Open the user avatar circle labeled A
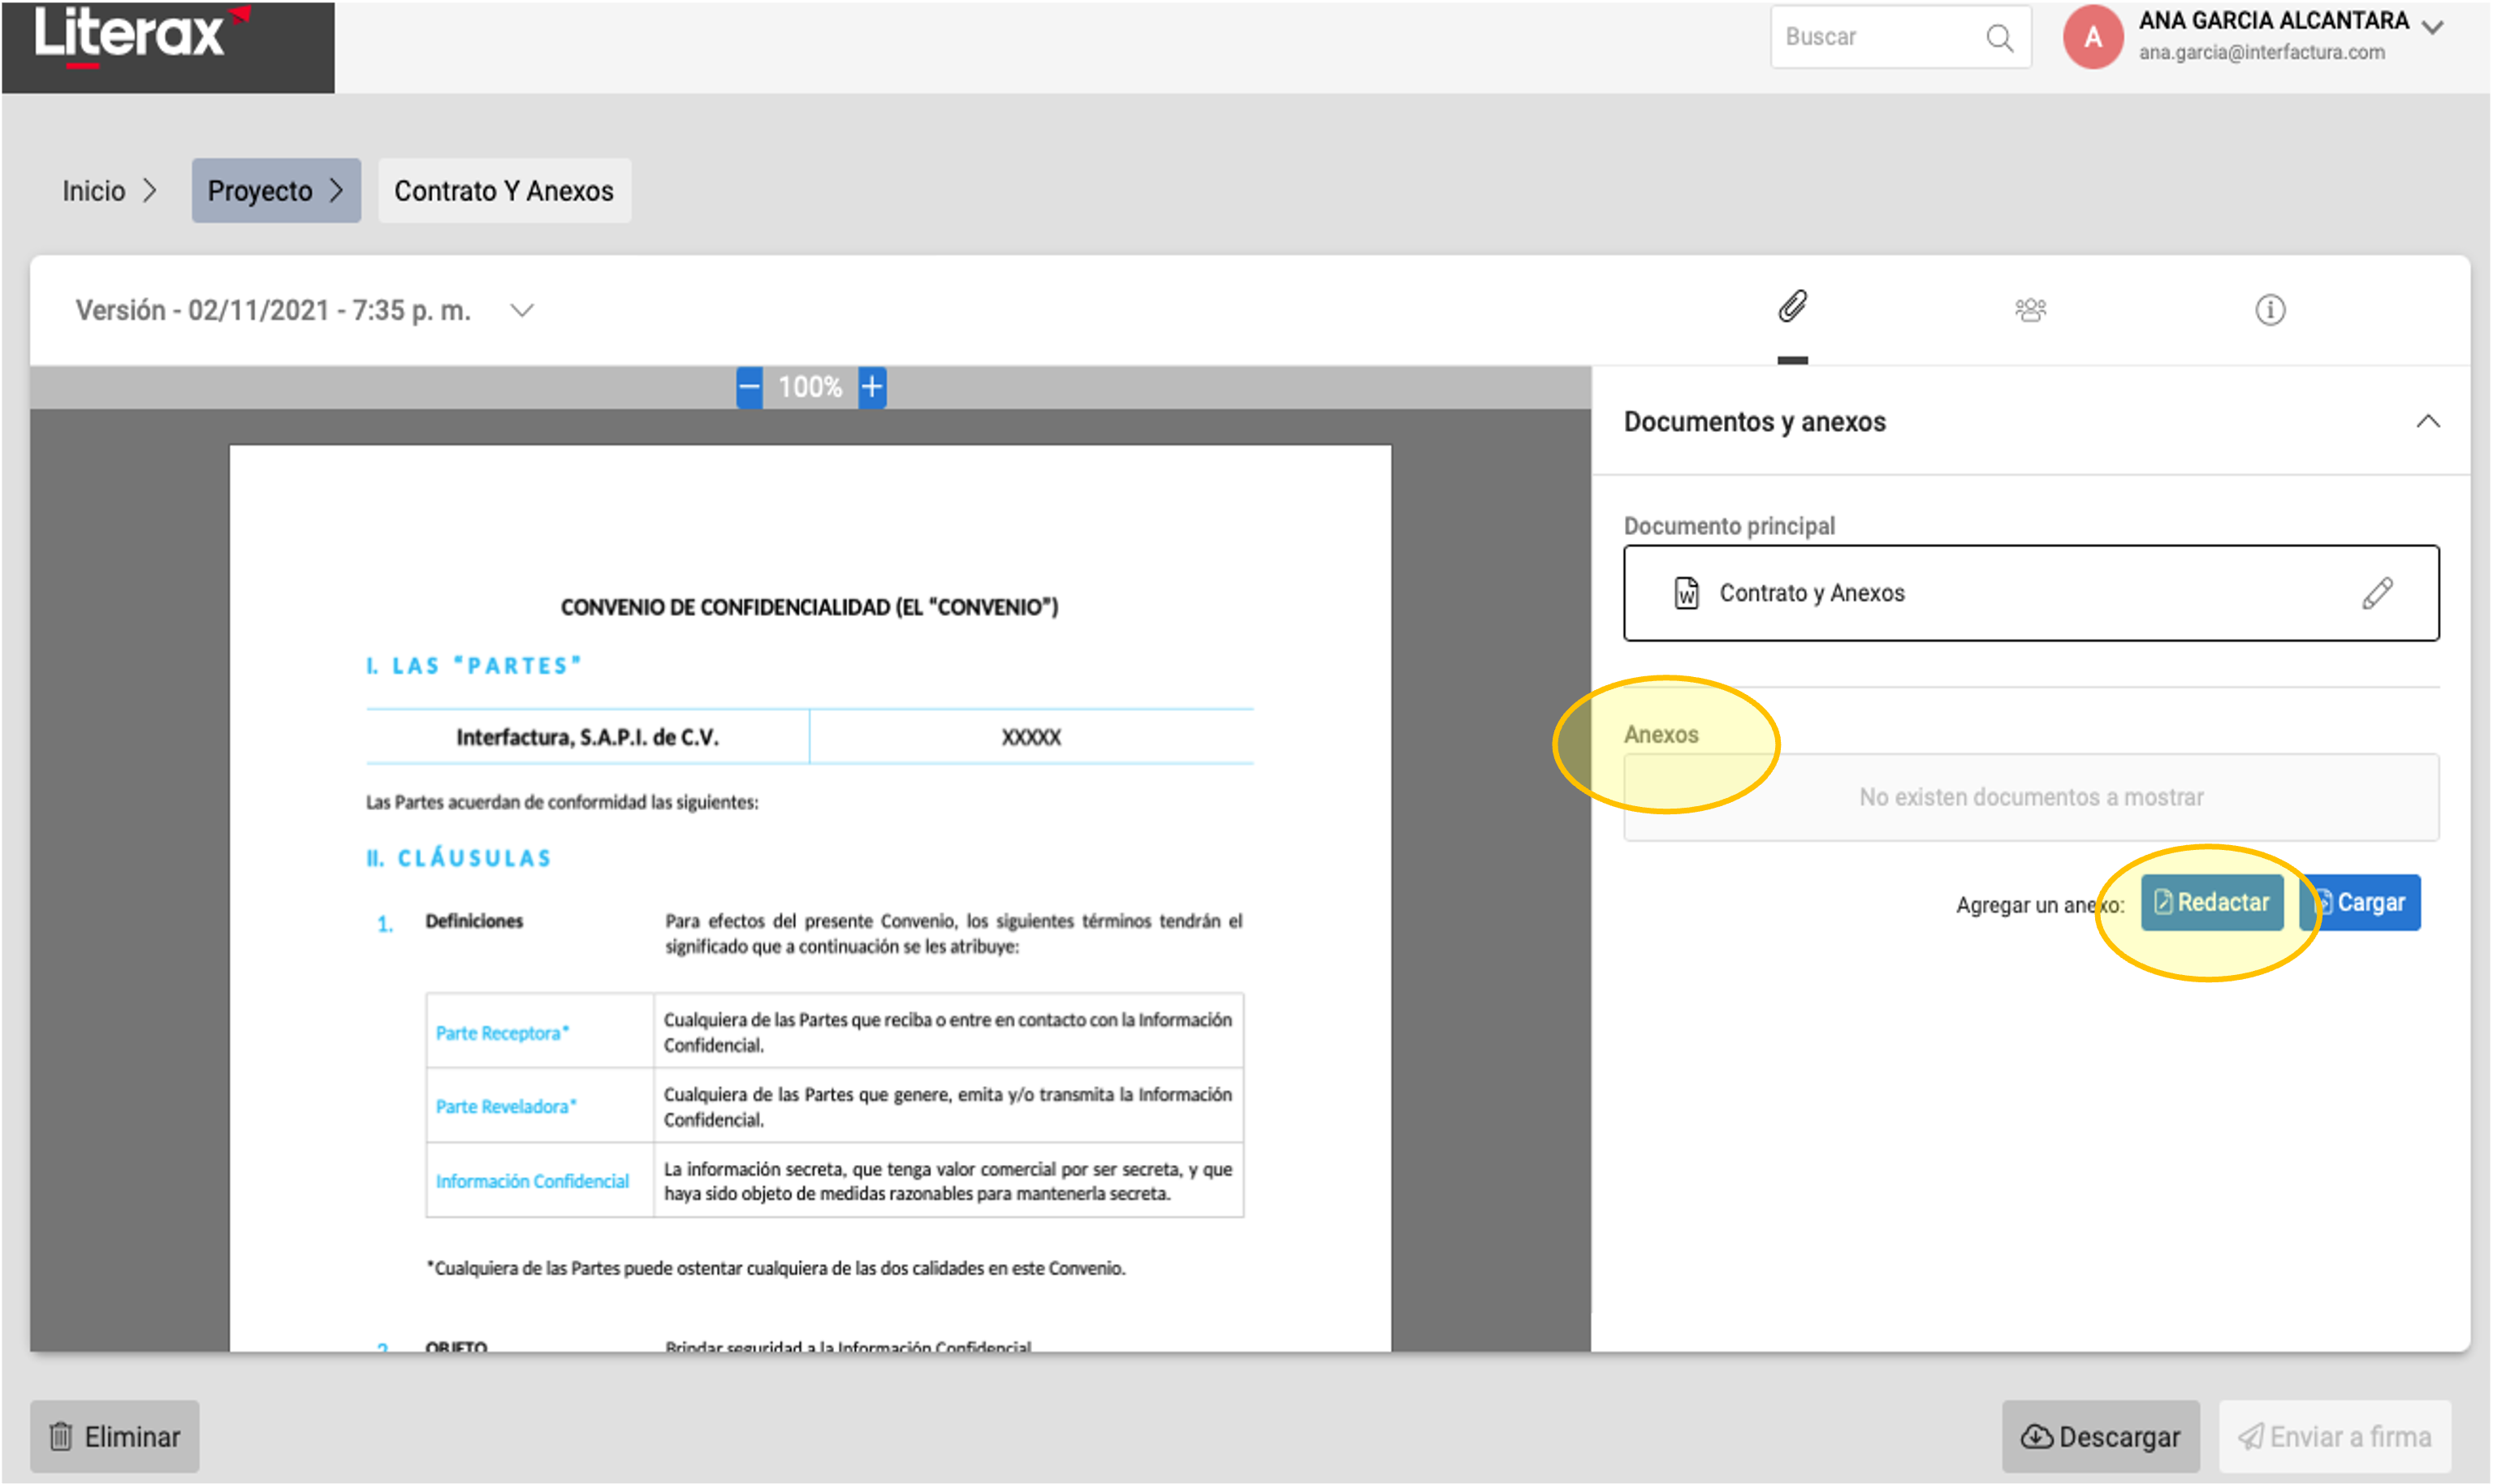The height and width of the screenshot is (1484, 2493). 2092,38
